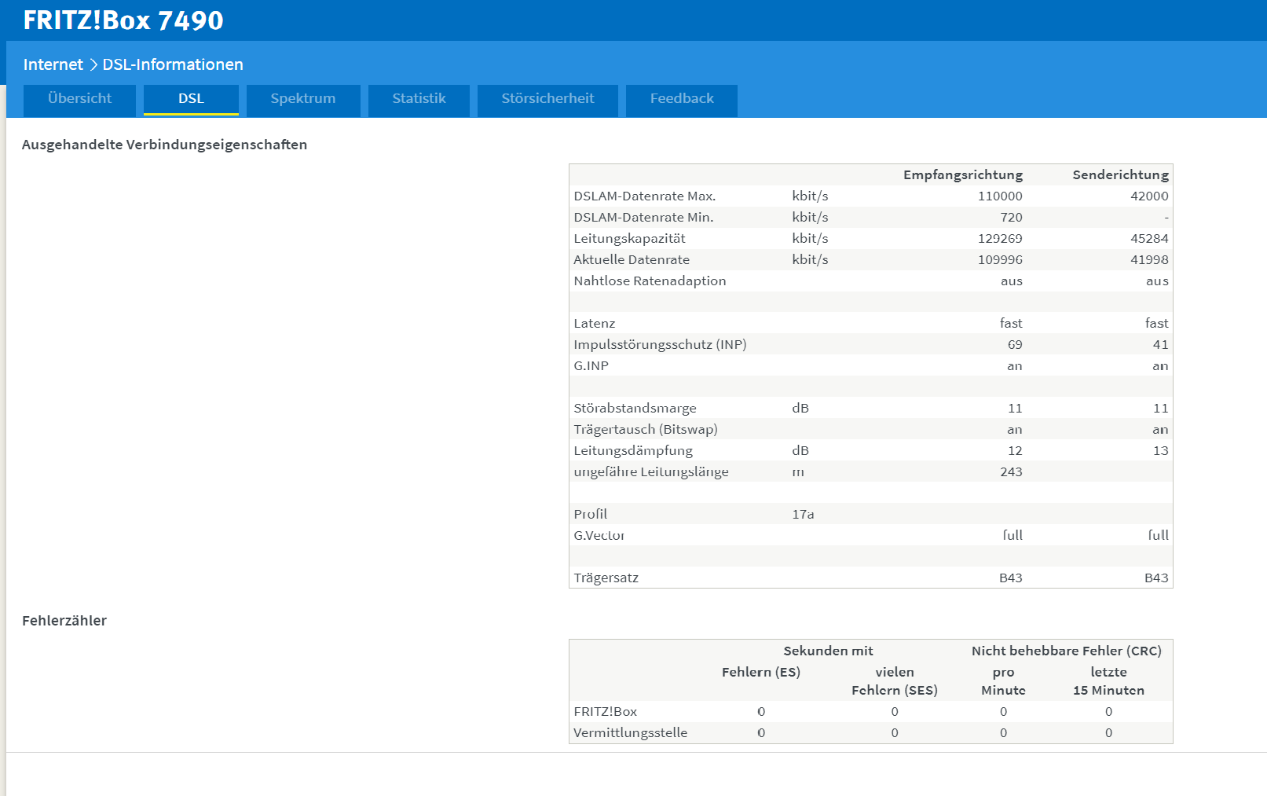Click Nicht behebbare Fehler (CRC) header
This screenshot has width=1267, height=796.
click(x=1066, y=651)
